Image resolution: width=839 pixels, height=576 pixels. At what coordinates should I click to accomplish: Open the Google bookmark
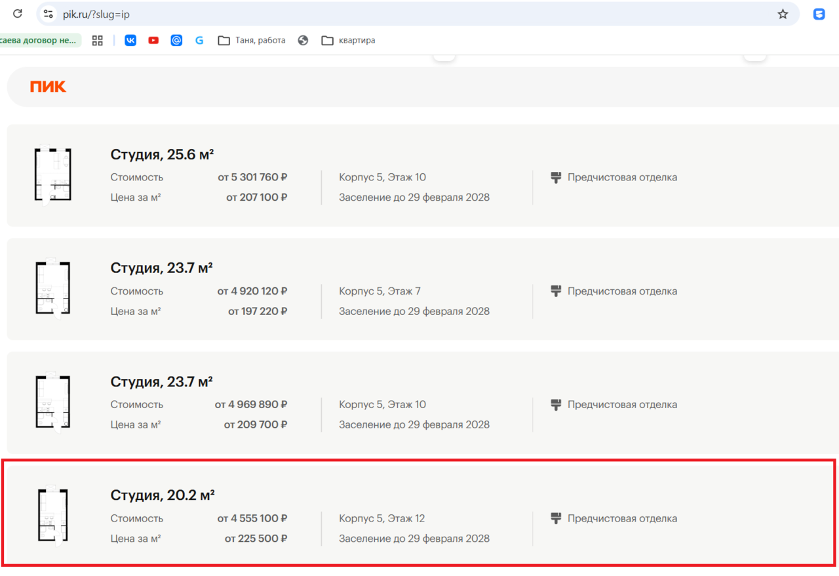[x=199, y=41]
